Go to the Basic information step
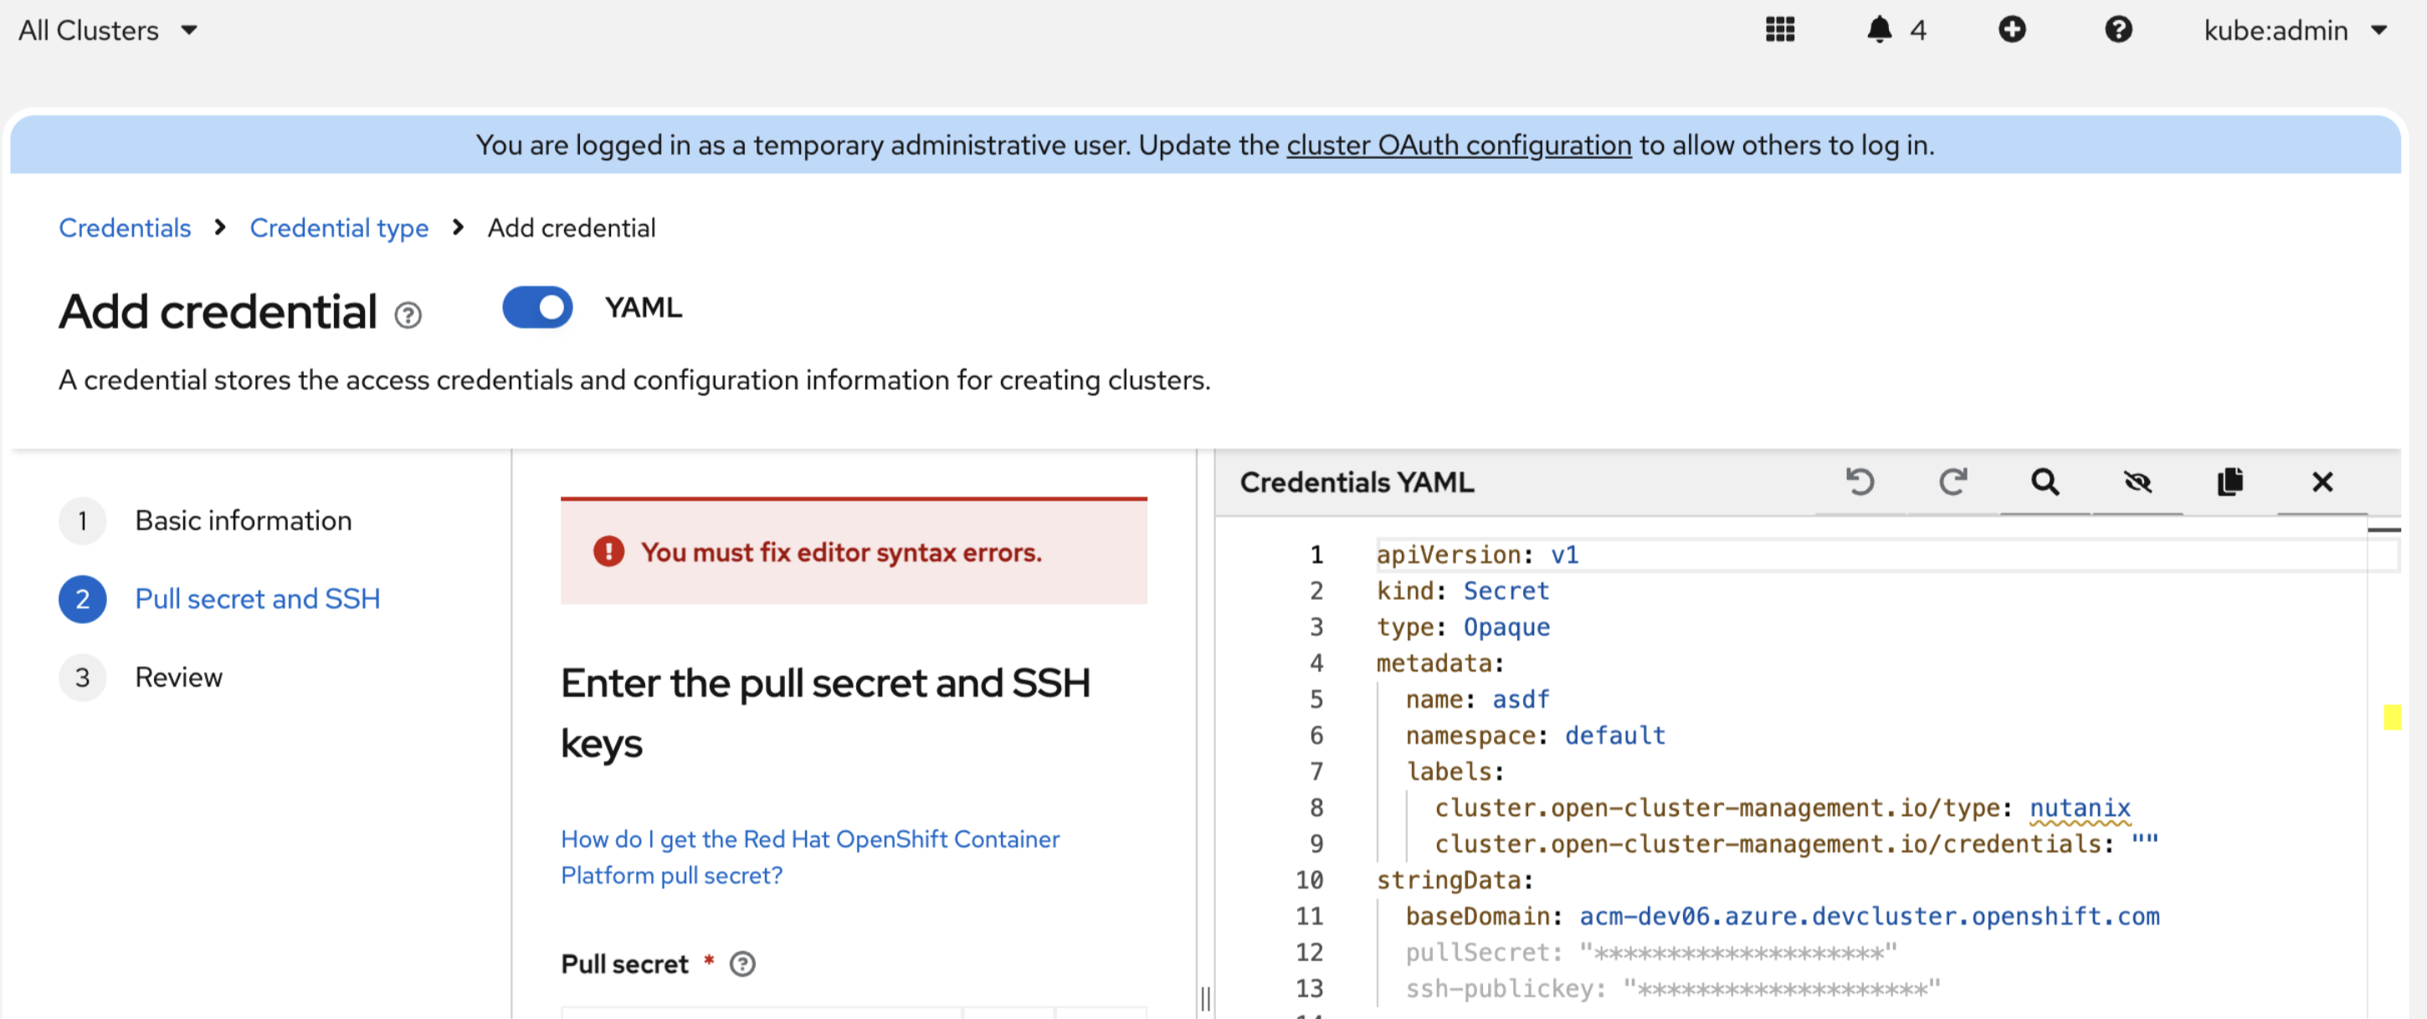 [243, 521]
